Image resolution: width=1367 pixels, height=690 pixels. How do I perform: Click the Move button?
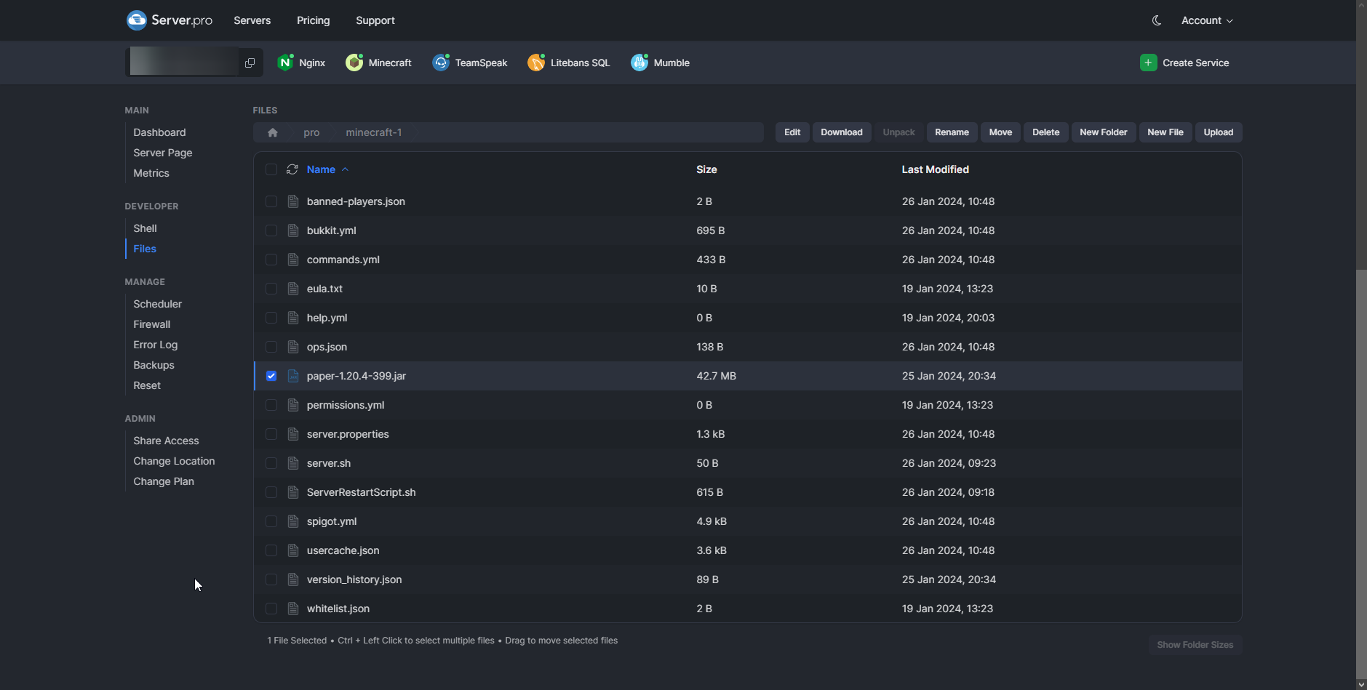[x=1000, y=132]
